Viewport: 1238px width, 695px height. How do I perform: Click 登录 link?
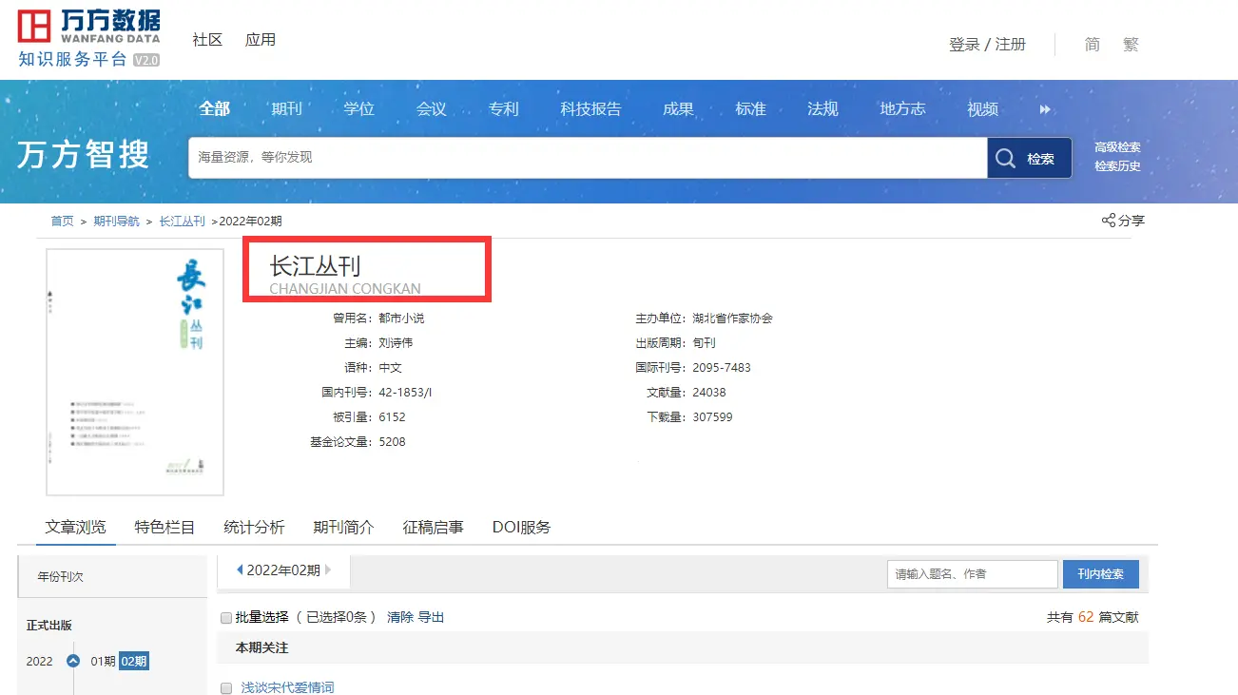[964, 45]
